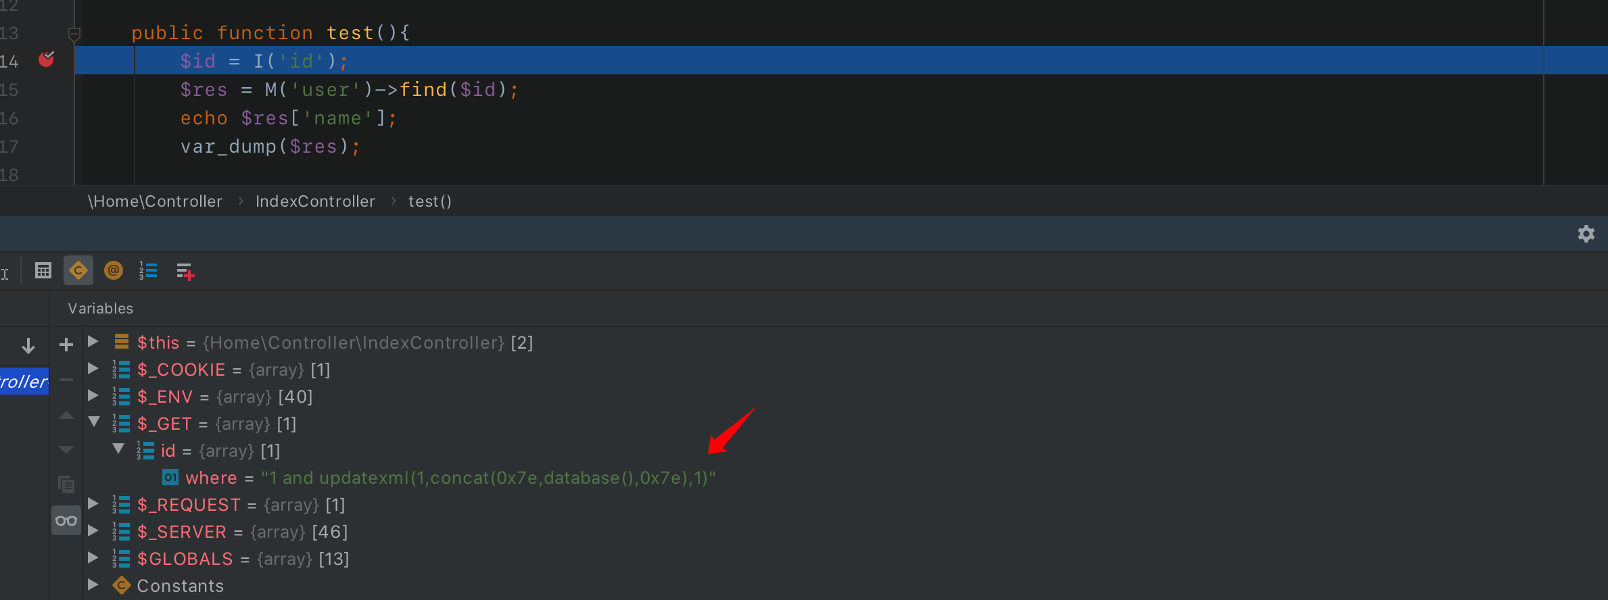Viewport: 1608px width, 600px height.
Task: Collapse code with fold marker beside line 13
Action: pyautogui.click(x=74, y=33)
